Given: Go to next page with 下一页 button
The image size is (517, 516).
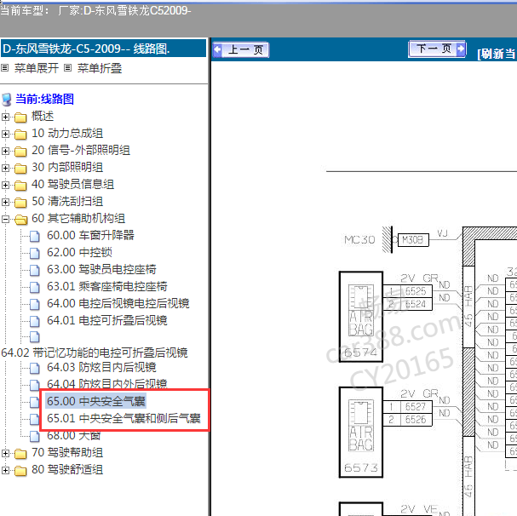Looking at the screenshot, I should [x=437, y=49].
